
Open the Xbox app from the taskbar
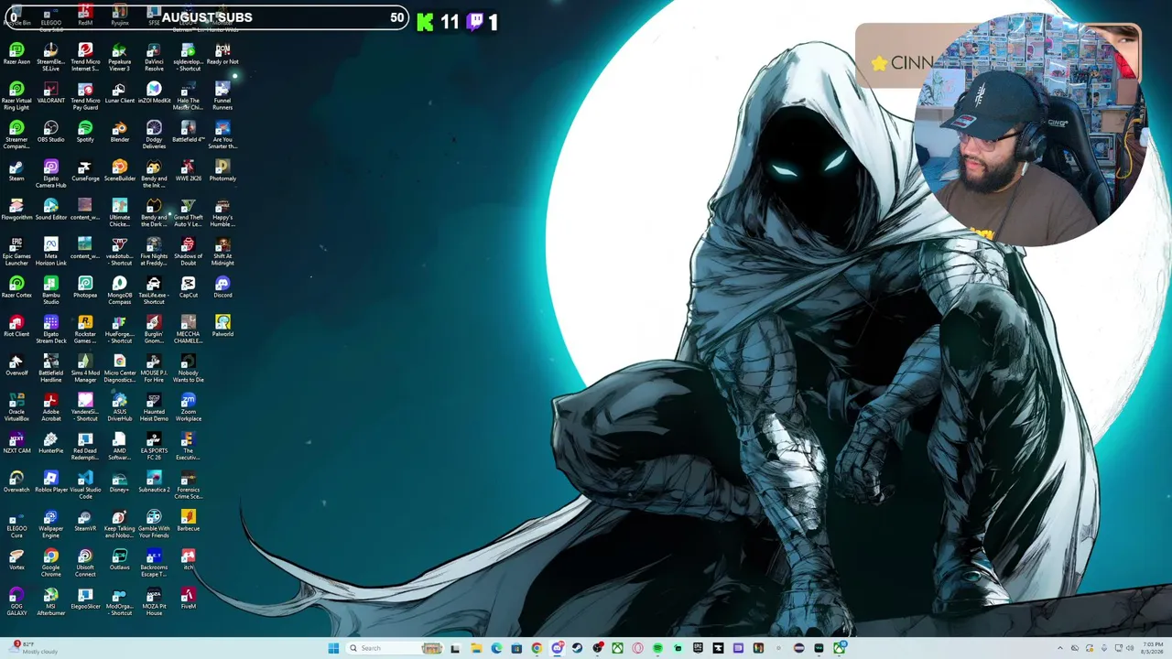click(x=617, y=648)
